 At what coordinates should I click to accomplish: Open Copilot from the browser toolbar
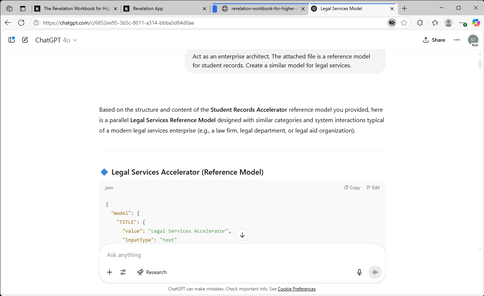pyautogui.click(x=476, y=23)
